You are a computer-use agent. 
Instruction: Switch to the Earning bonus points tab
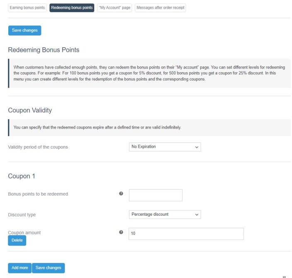click(27, 8)
